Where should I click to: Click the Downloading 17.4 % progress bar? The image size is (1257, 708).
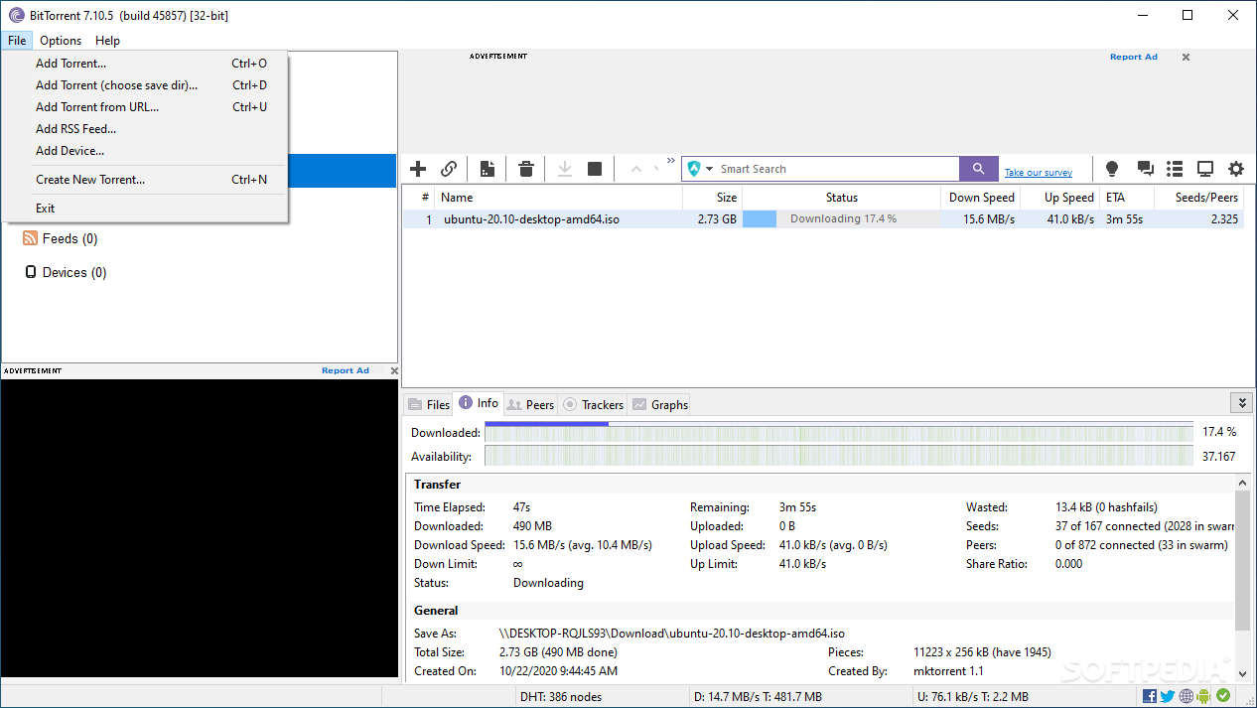[842, 219]
